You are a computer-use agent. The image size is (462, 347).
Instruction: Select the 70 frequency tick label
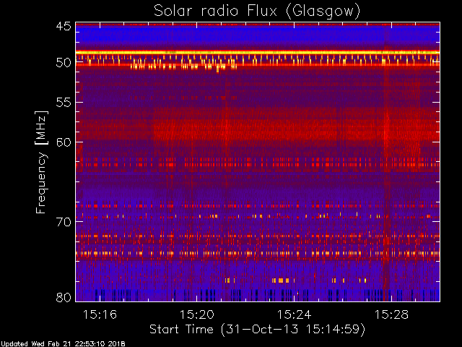pyautogui.click(x=64, y=222)
